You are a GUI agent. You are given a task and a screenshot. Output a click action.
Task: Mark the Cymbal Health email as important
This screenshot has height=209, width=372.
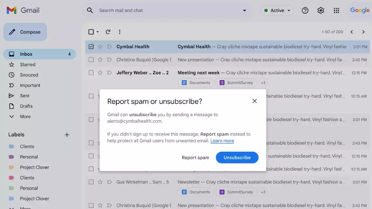pyautogui.click(x=109, y=47)
